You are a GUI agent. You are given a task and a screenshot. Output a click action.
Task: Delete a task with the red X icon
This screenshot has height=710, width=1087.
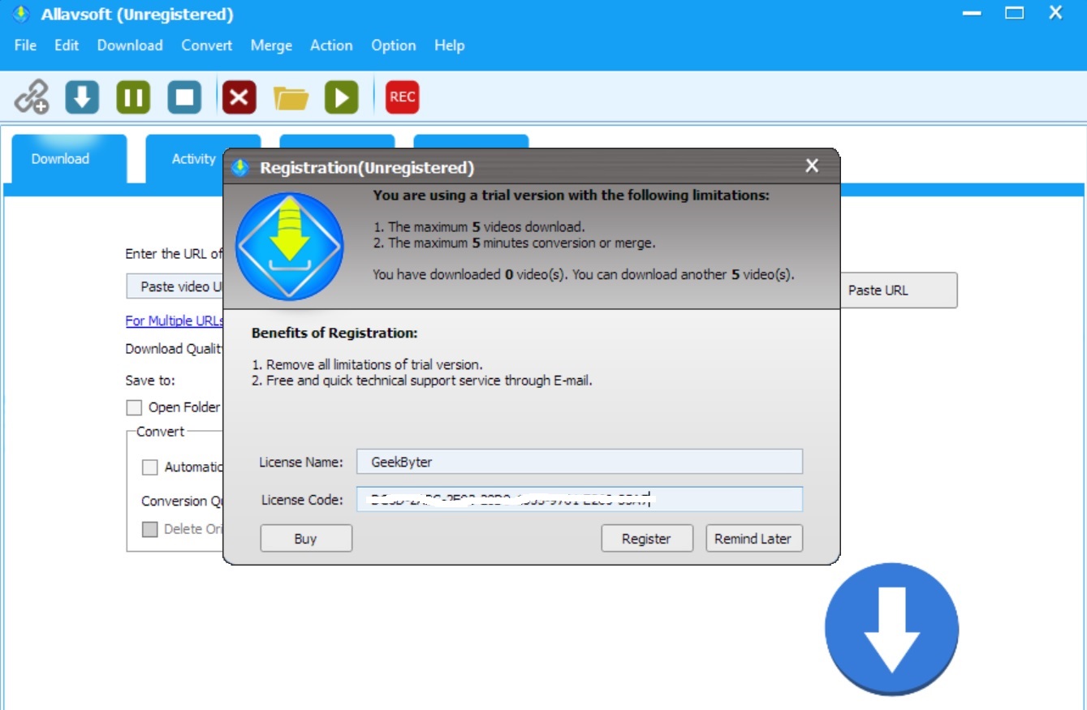pyautogui.click(x=238, y=97)
